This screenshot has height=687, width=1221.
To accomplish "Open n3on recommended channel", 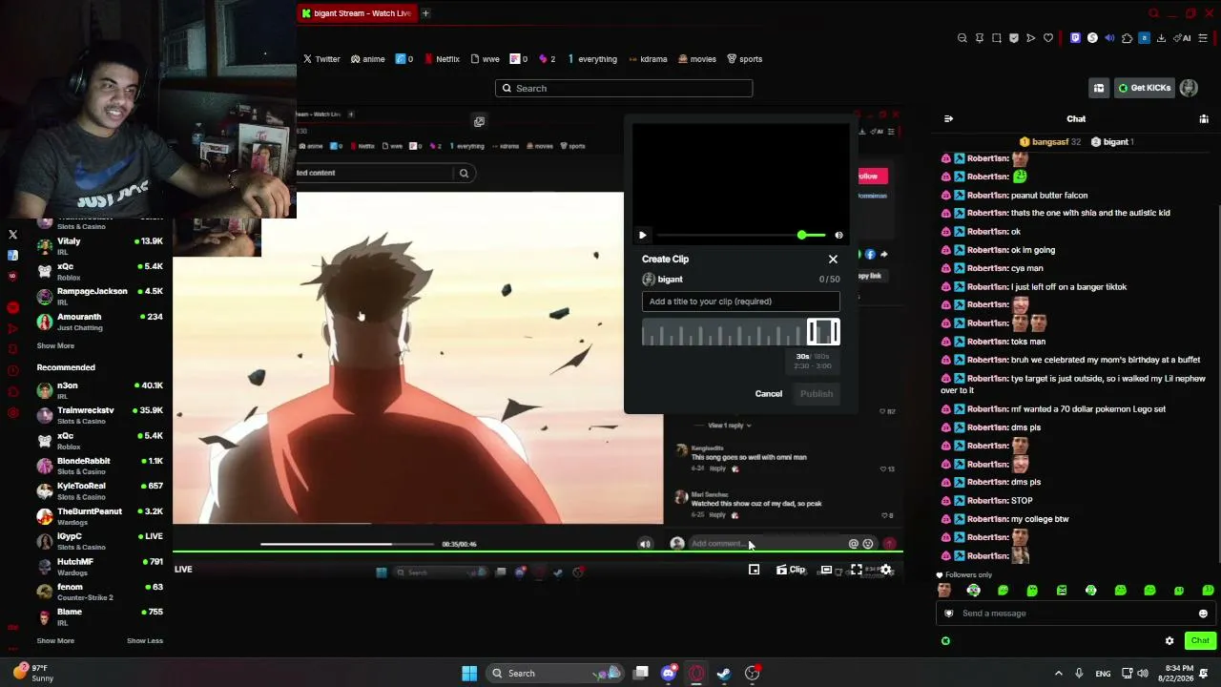I will click(100, 389).
